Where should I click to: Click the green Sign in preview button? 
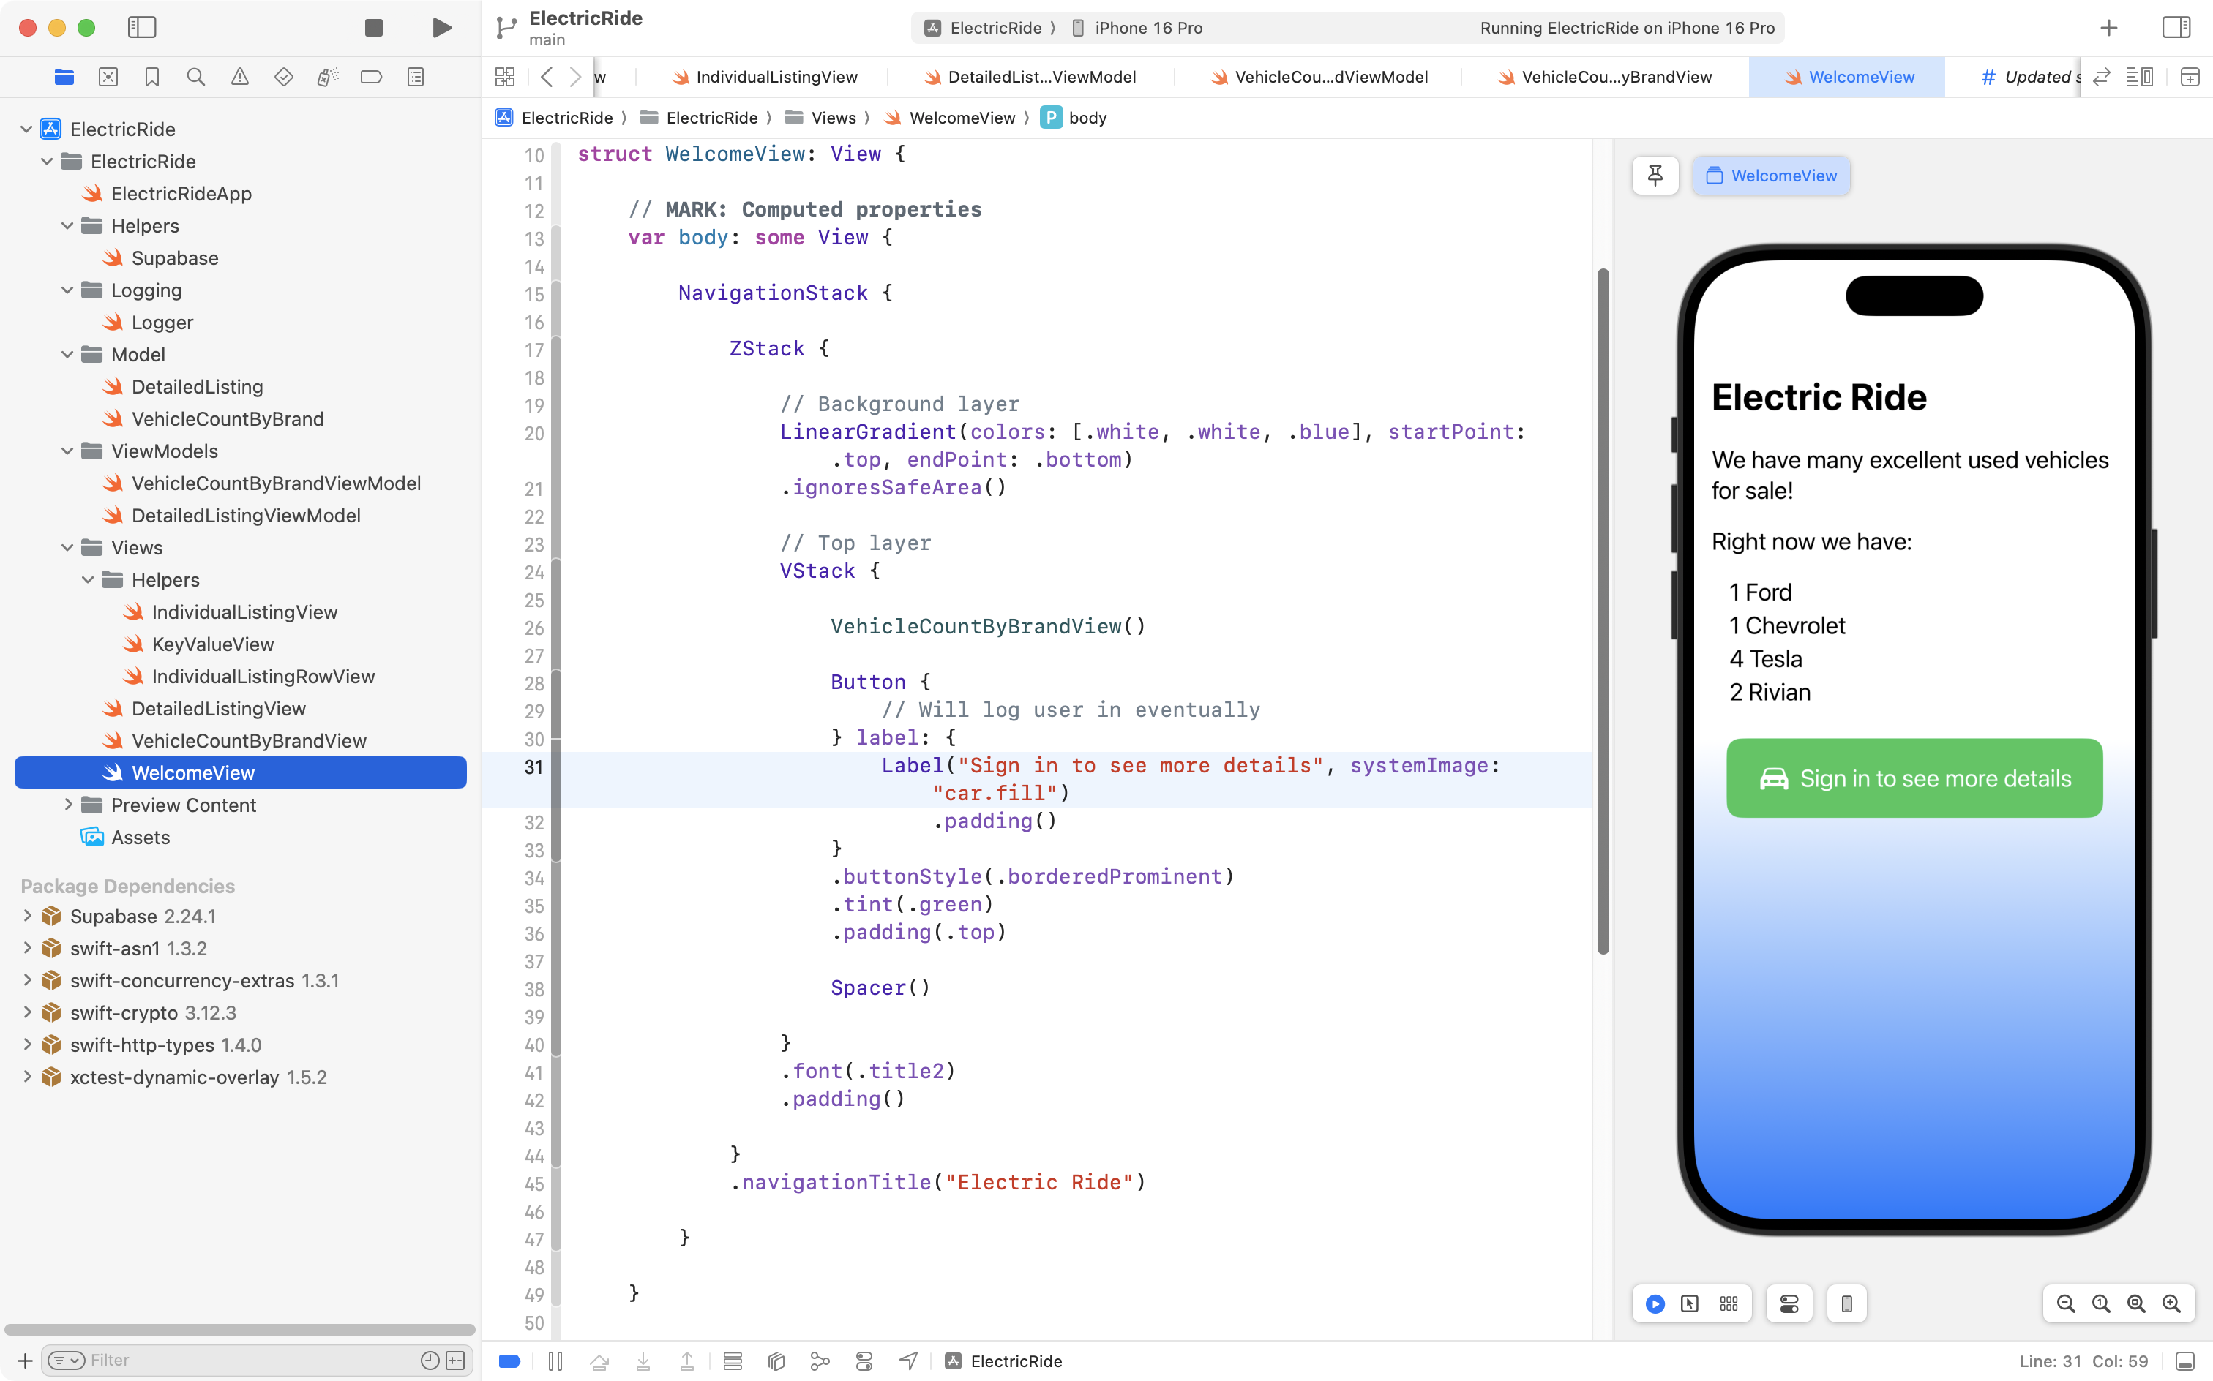[x=1914, y=778]
